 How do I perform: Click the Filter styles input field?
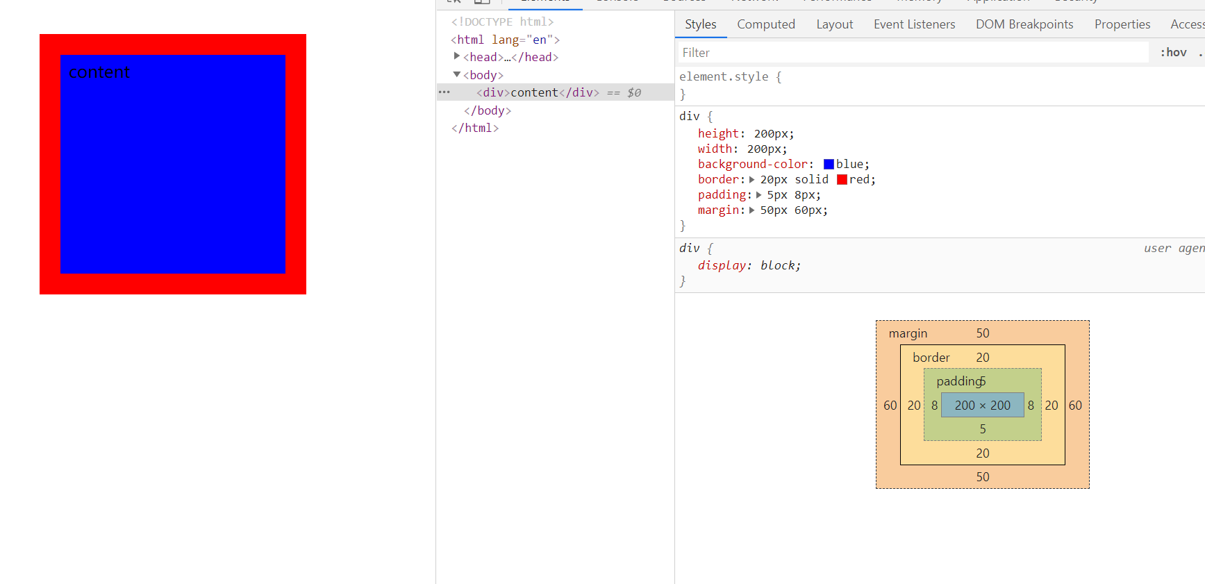[x=913, y=53]
